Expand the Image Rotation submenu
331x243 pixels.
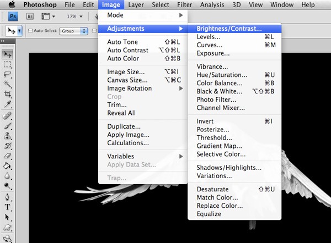pos(143,89)
